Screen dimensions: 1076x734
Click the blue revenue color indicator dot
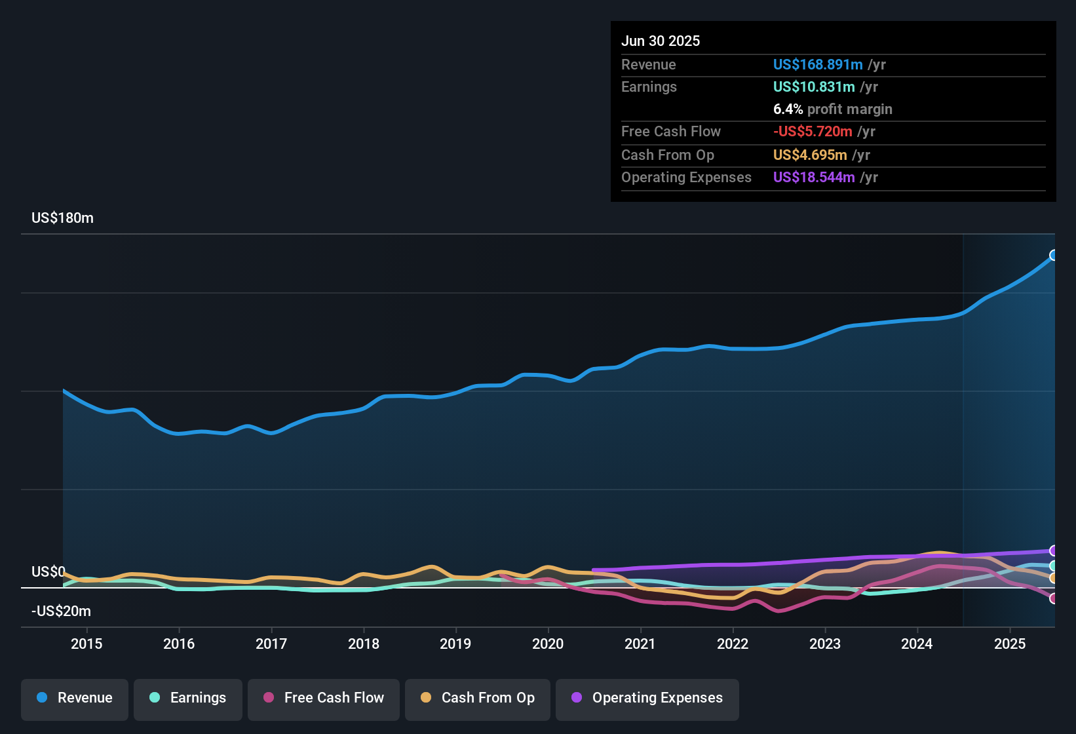(41, 698)
